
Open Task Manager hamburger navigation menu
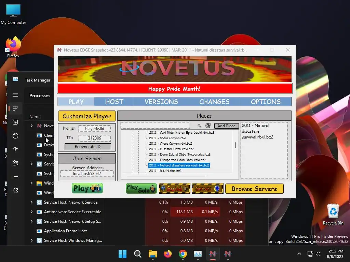[x=15, y=95]
